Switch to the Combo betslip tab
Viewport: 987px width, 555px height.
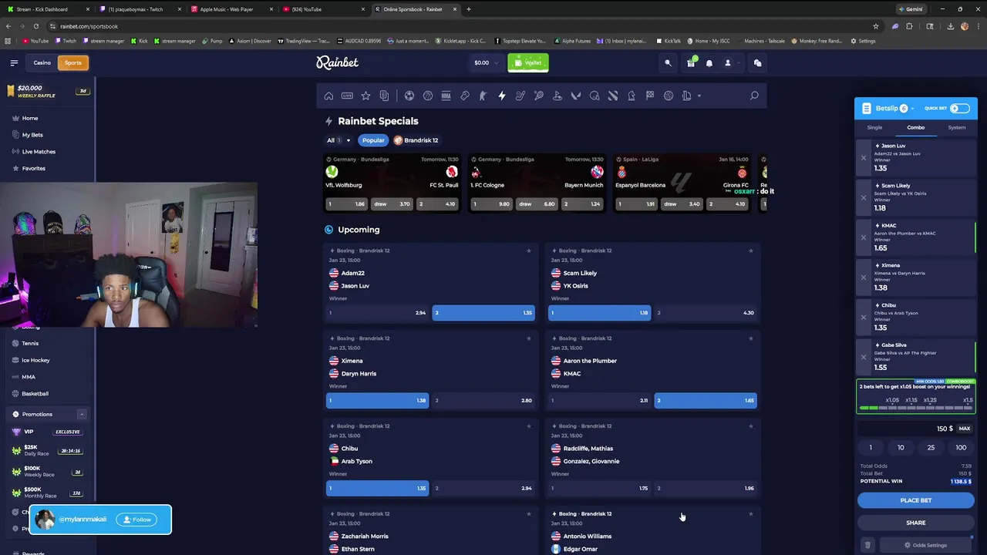[915, 127]
